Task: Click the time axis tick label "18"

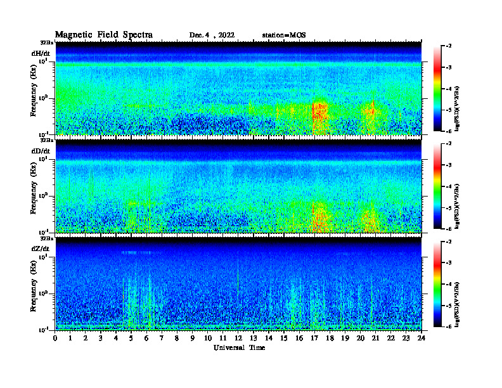Action: click(x=330, y=339)
